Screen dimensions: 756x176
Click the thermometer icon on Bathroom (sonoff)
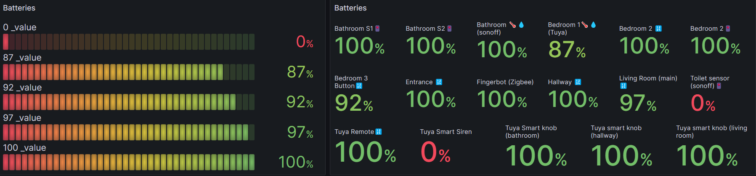click(x=512, y=25)
